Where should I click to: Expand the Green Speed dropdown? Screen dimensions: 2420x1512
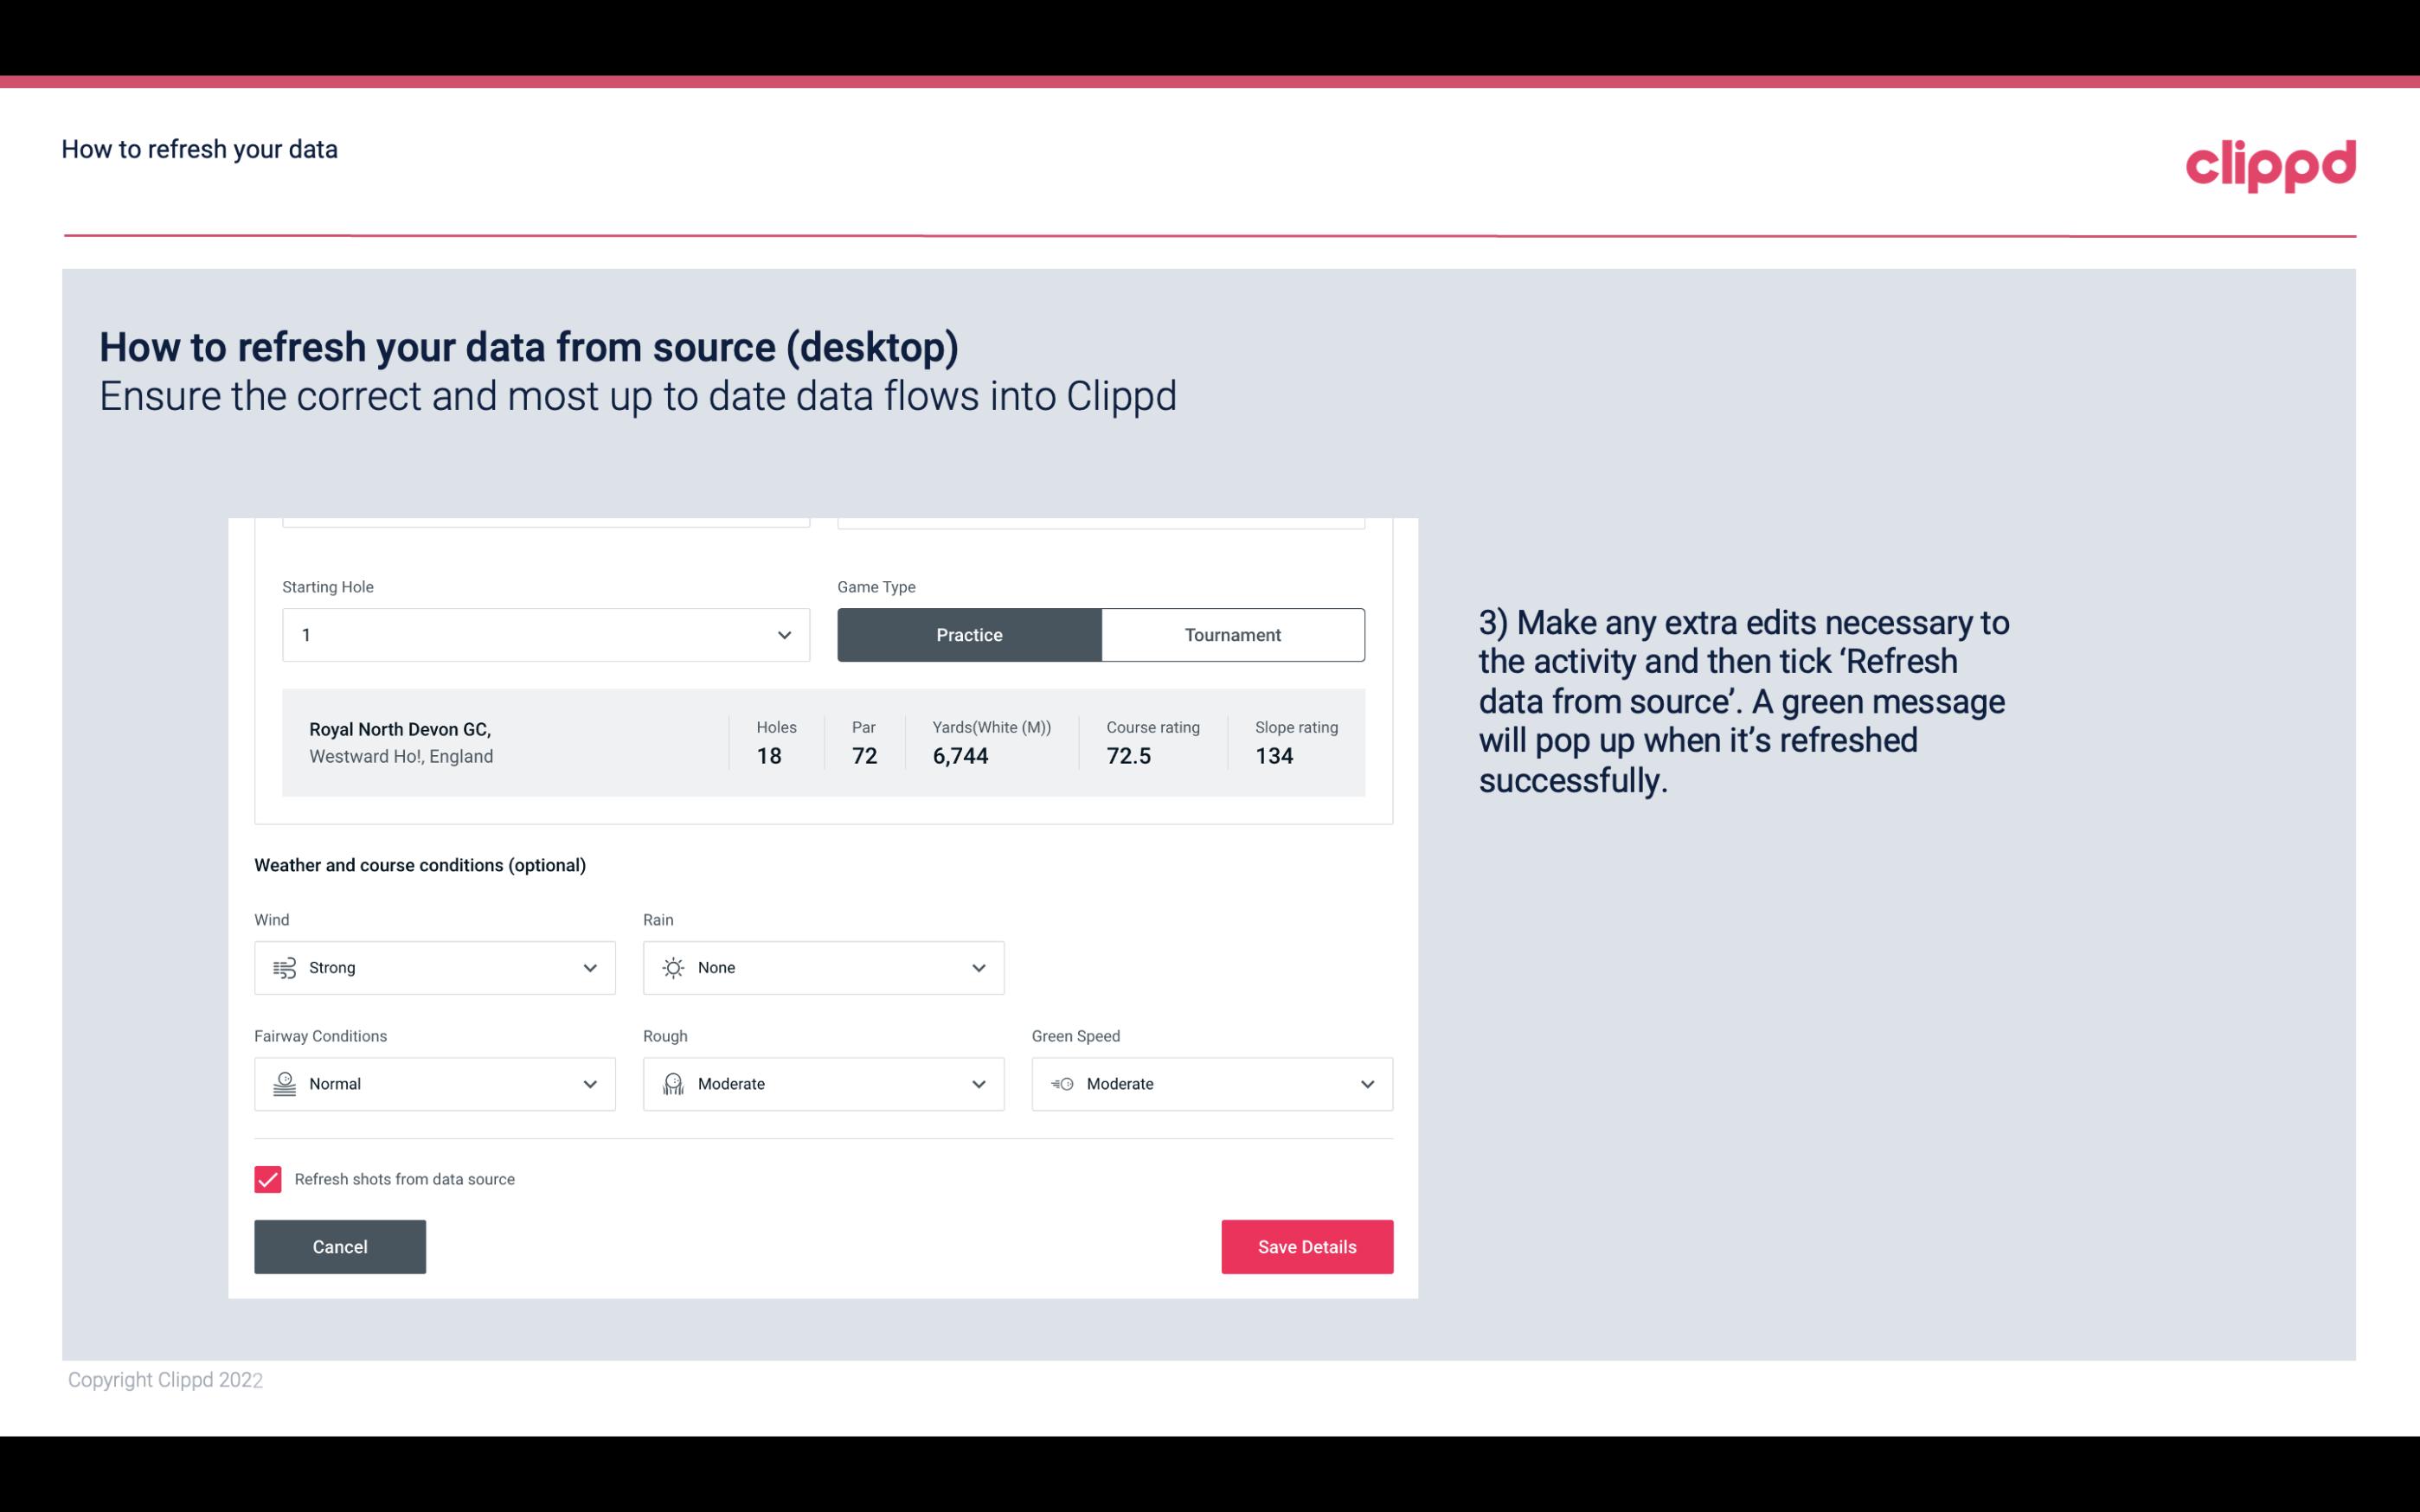pyautogui.click(x=1366, y=1084)
